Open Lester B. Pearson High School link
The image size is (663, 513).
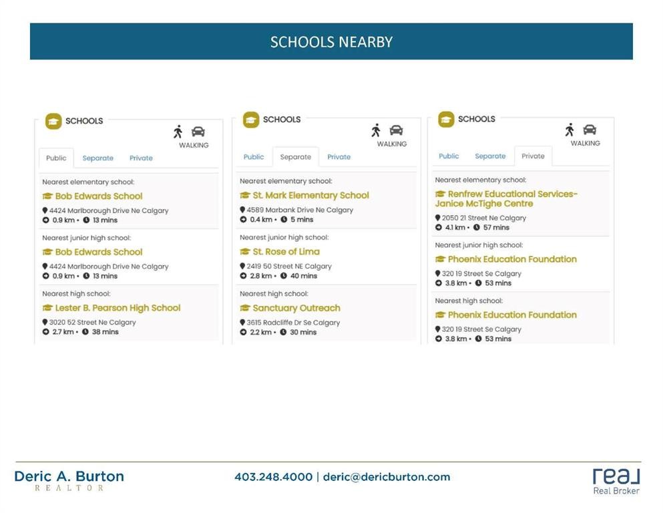pos(118,308)
